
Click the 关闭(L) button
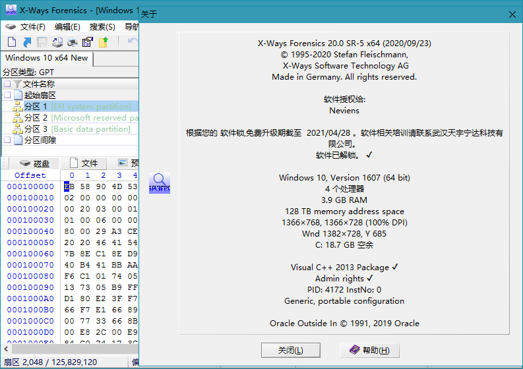coord(290,351)
